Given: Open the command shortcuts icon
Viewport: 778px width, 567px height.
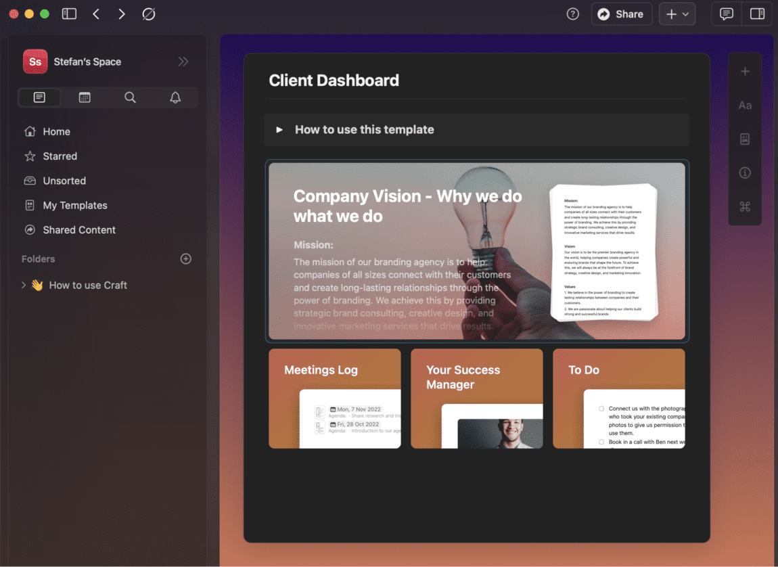Looking at the screenshot, I should click(745, 206).
